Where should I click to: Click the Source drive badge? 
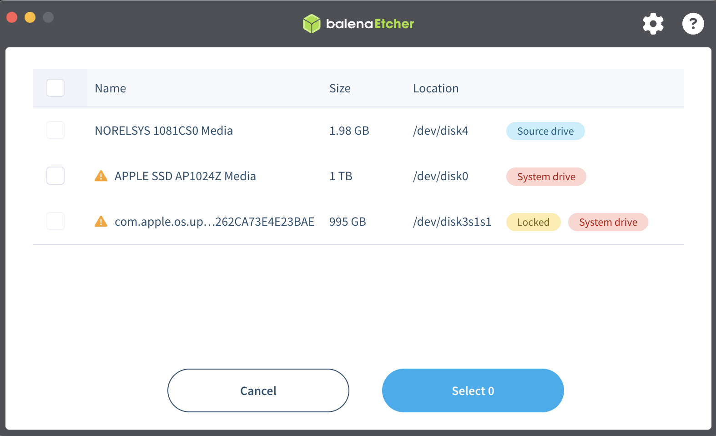coord(545,131)
